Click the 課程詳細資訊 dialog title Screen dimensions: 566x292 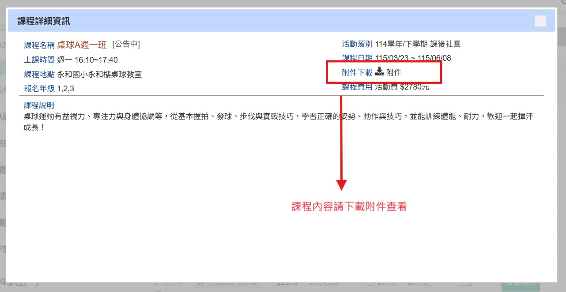[x=44, y=21]
